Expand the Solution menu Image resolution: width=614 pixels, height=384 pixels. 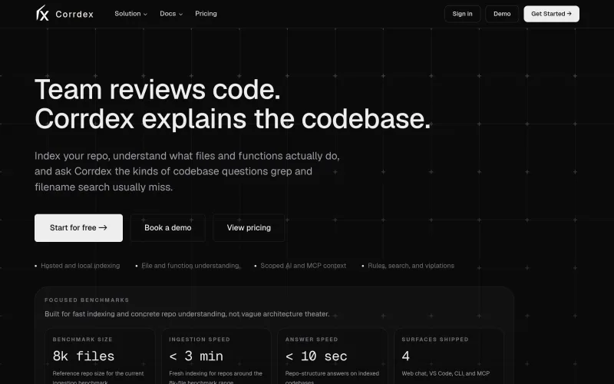[x=130, y=14]
